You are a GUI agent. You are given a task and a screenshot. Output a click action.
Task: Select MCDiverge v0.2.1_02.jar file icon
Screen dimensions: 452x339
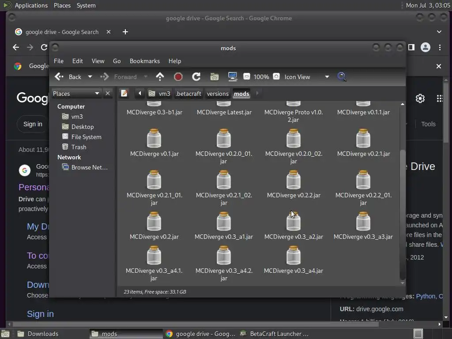[x=224, y=180]
